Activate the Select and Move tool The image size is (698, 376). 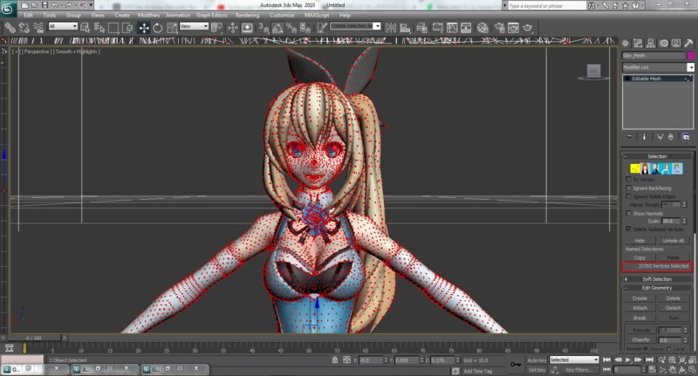144,29
